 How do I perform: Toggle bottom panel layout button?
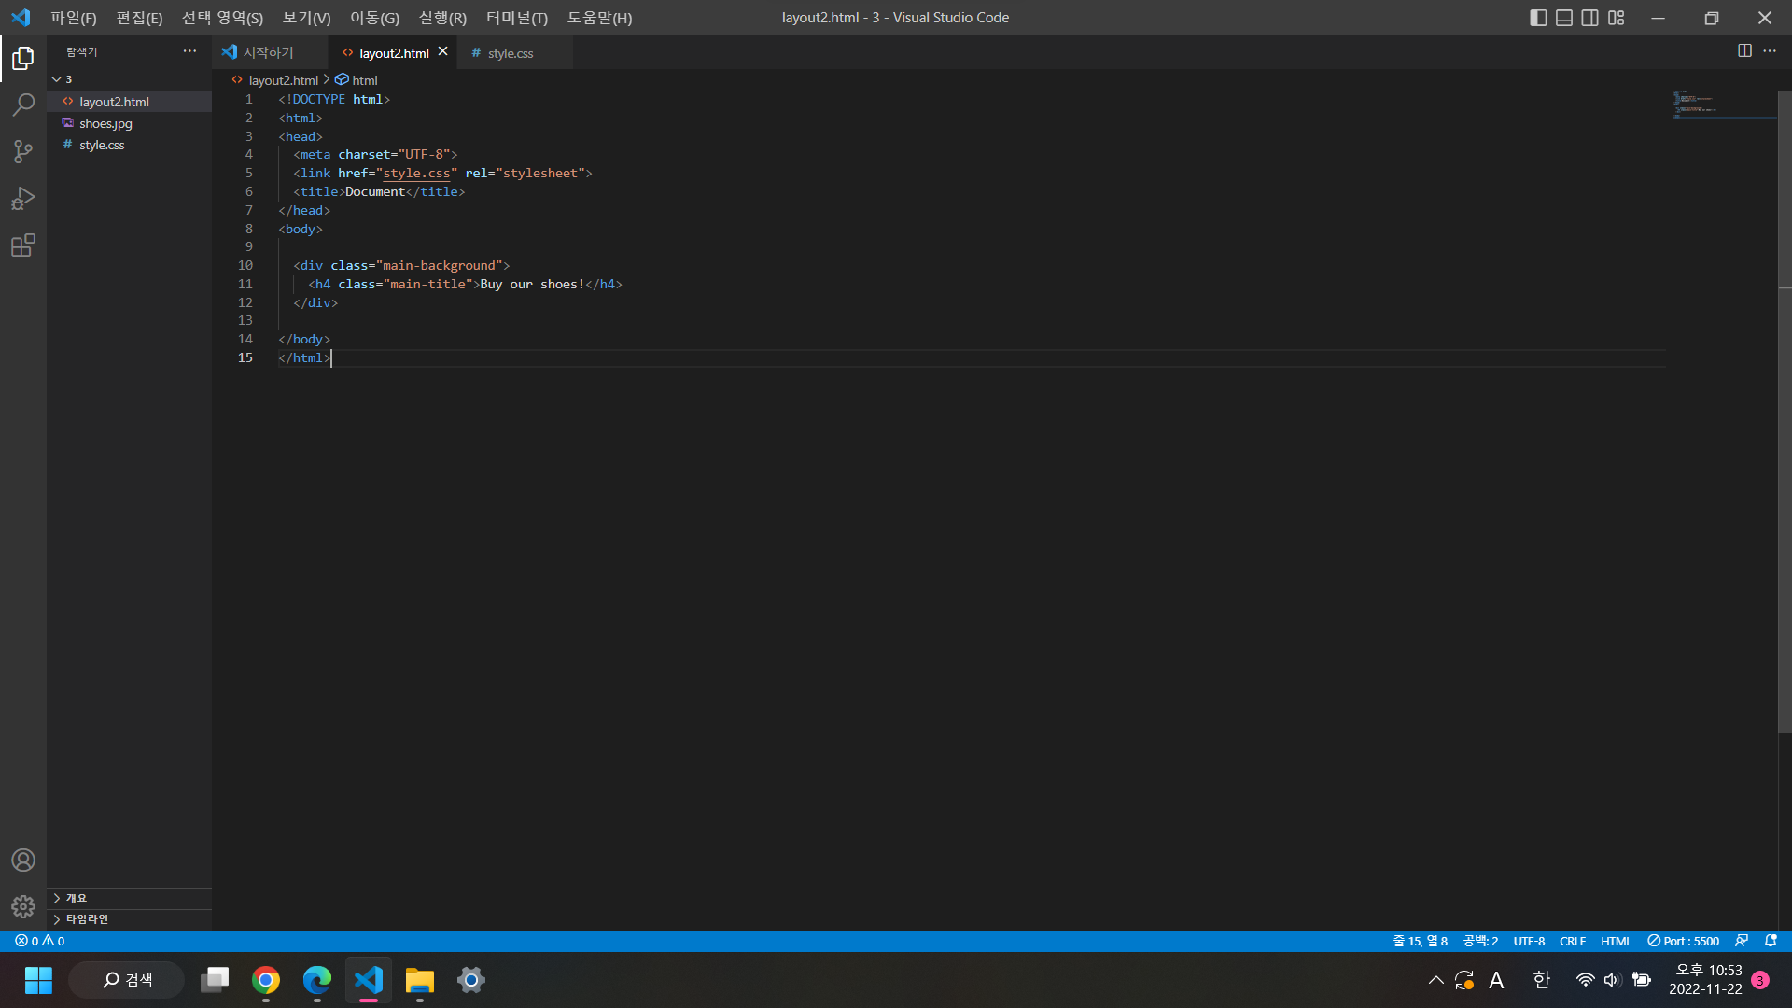(1564, 18)
